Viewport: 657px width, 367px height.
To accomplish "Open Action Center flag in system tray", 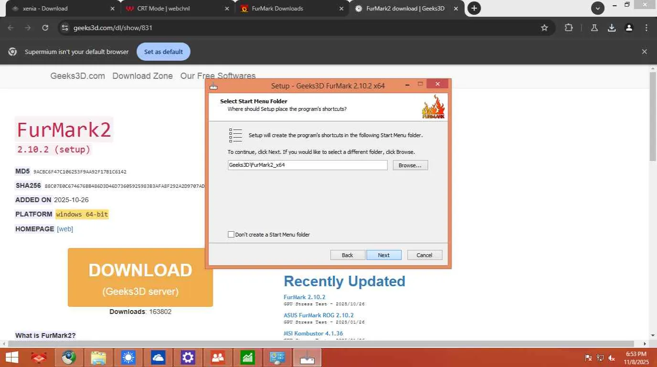I will pyautogui.click(x=589, y=357).
